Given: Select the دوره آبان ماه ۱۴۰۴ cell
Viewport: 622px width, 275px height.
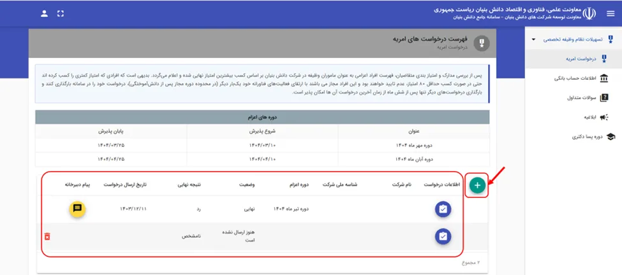Looking at the screenshot, I should (x=414, y=160).
